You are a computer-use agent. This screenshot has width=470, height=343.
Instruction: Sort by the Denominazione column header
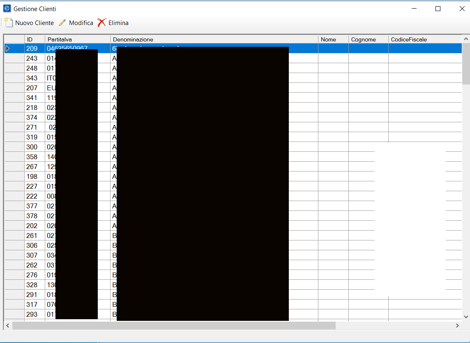[214, 39]
